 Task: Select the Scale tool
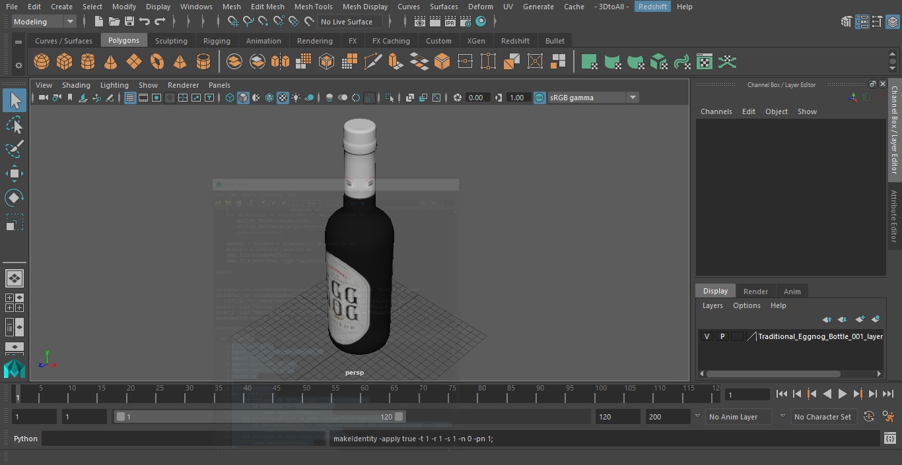click(15, 222)
